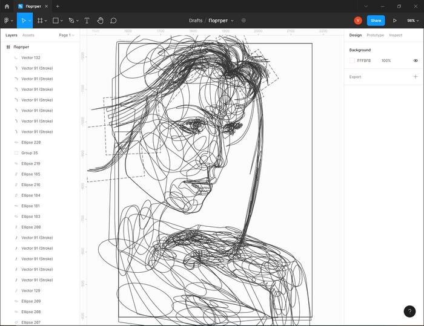Select the Text tool
This screenshot has width=424, height=326.
tap(87, 21)
